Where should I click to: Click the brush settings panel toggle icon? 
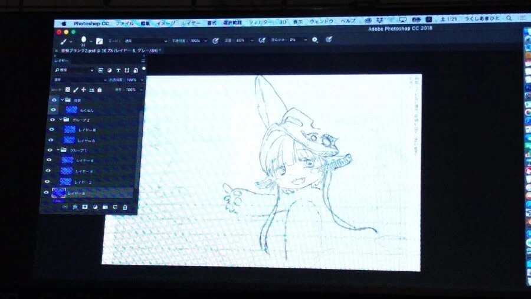[x=100, y=41]
